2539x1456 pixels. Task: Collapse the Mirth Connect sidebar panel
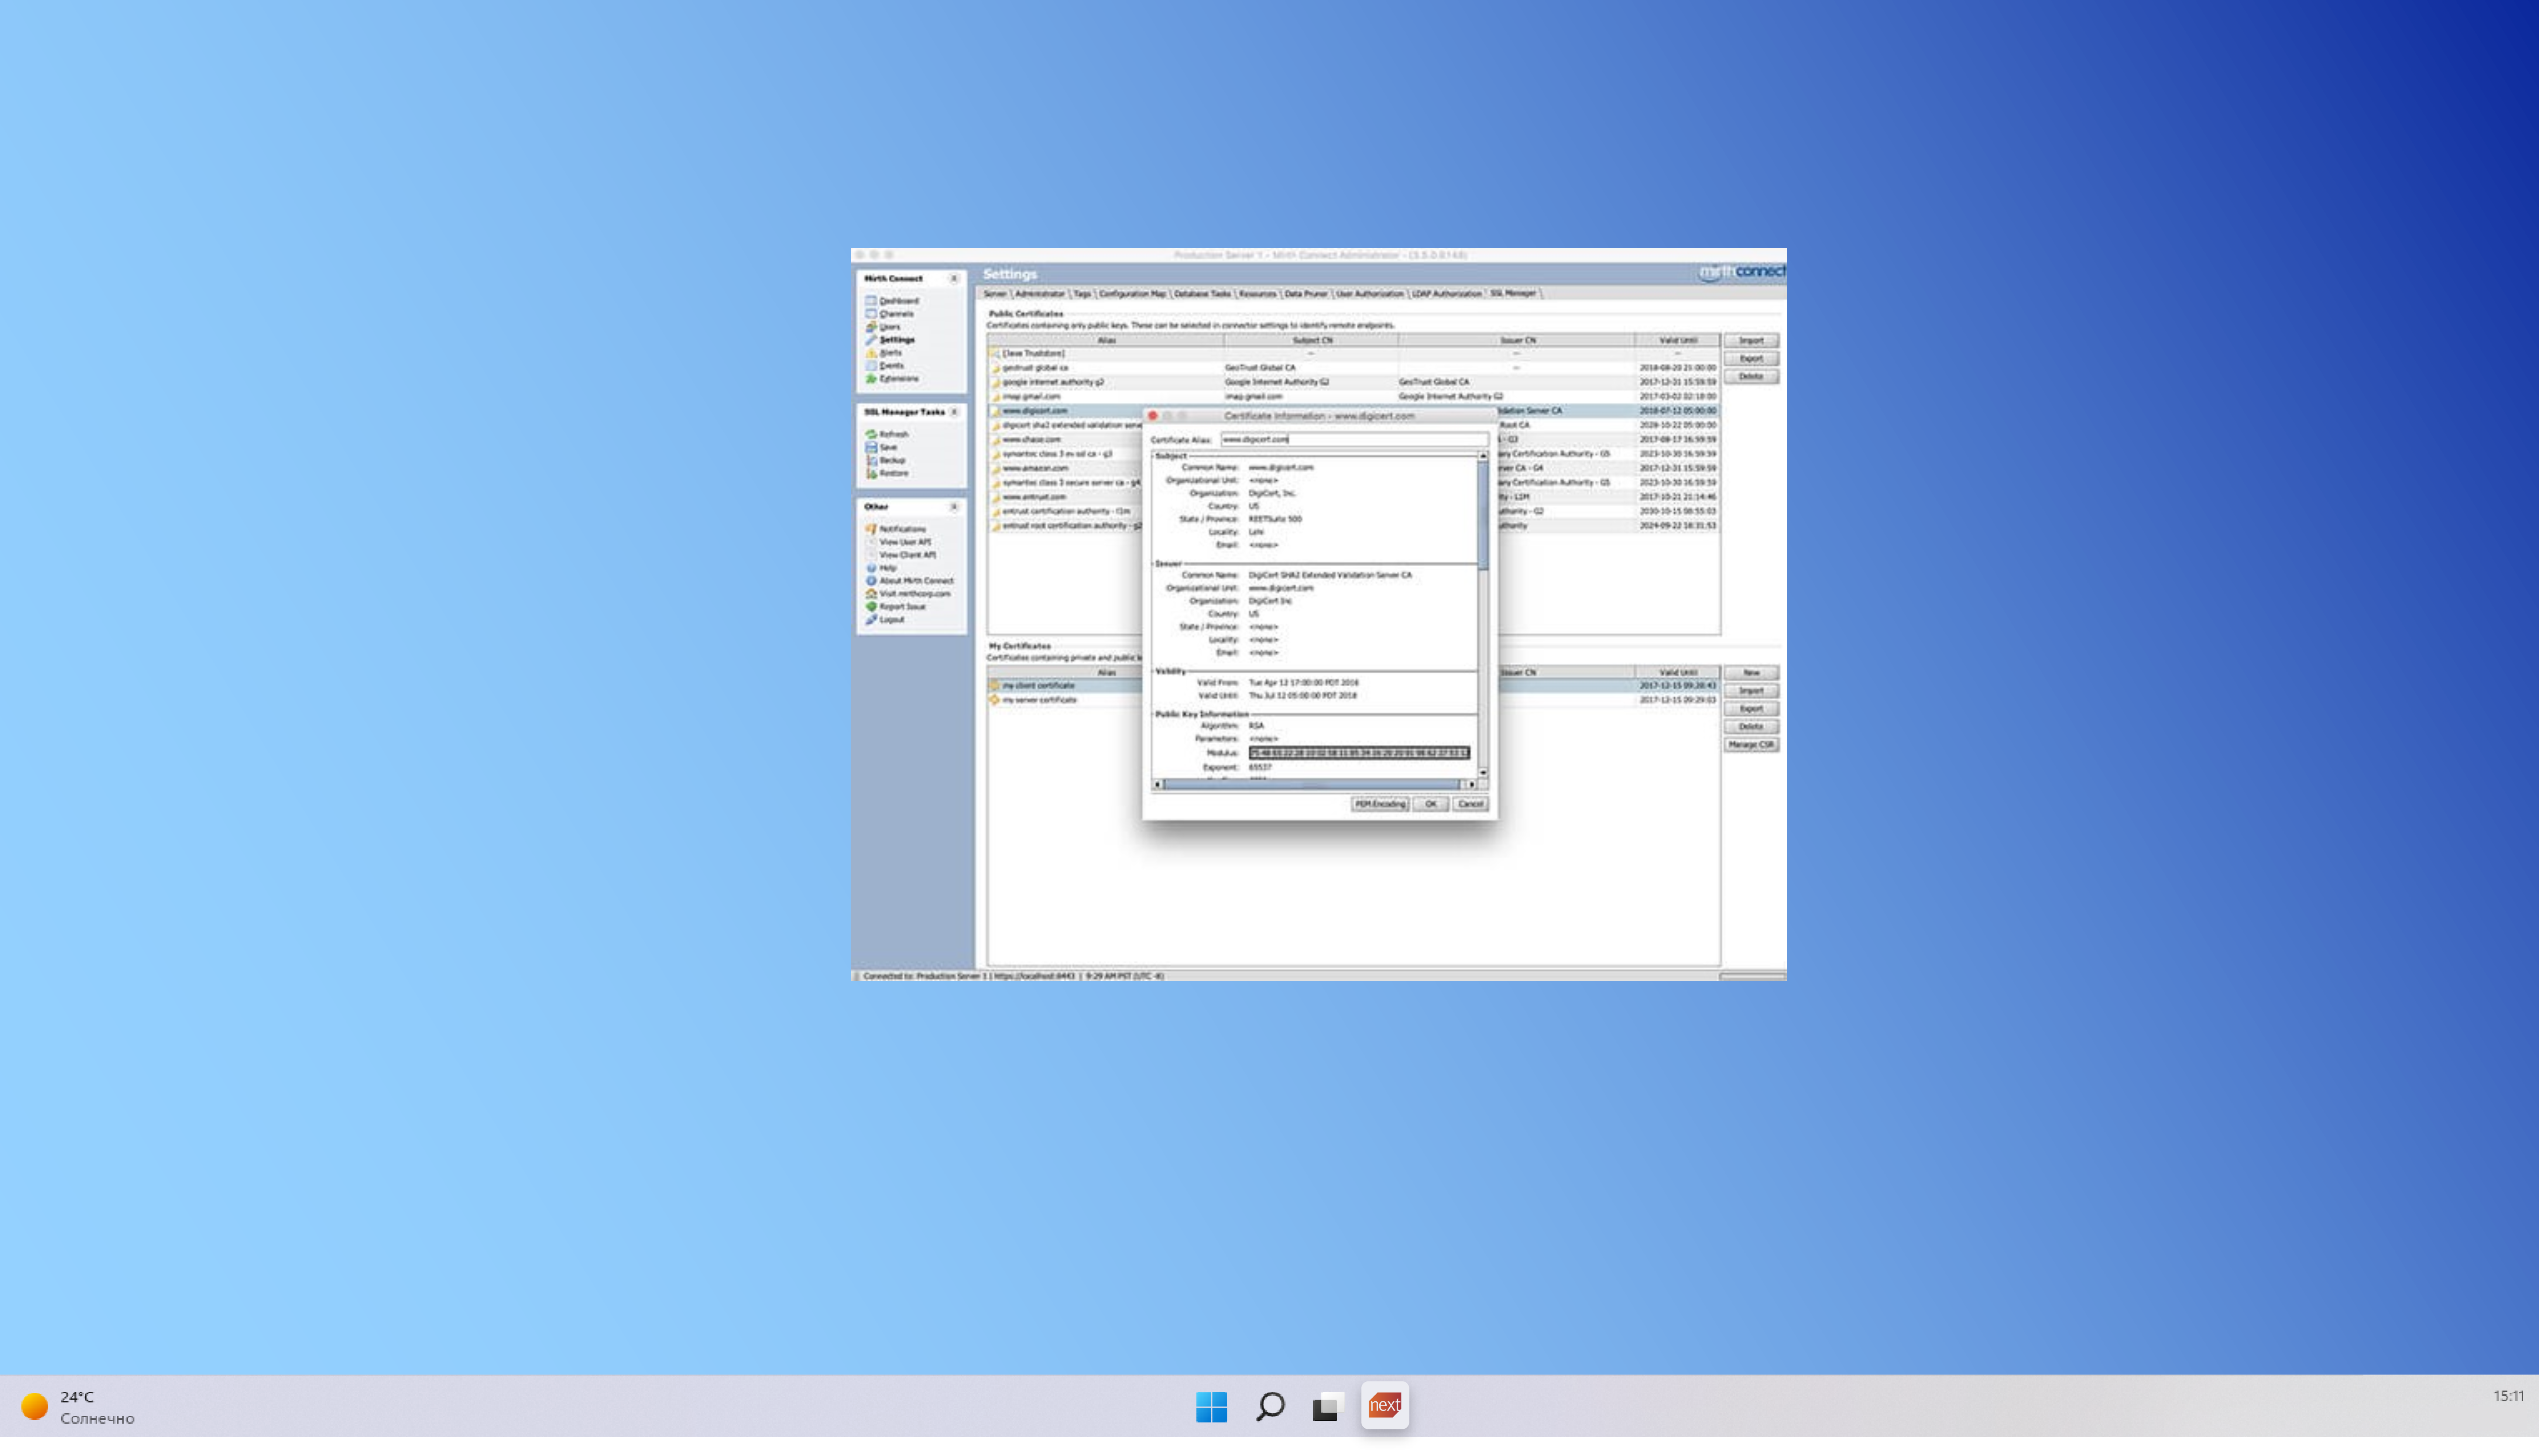coord(954,279)
